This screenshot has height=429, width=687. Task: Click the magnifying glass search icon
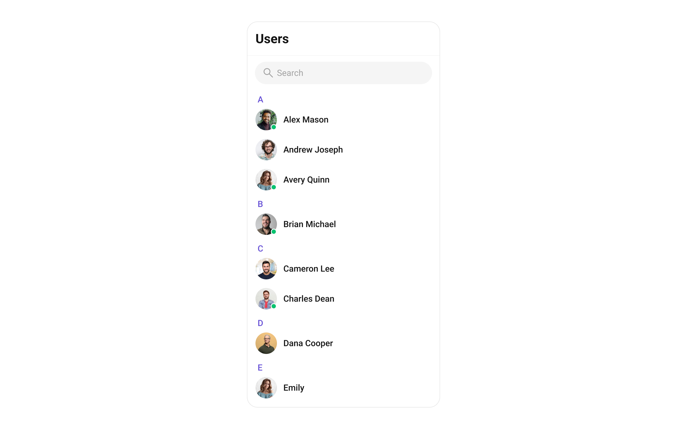[x=268, y=73]
